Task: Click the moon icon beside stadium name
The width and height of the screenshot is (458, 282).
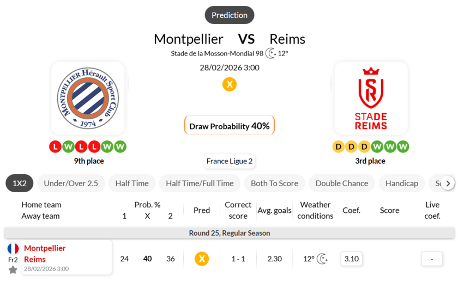Action: coord(270,53)
